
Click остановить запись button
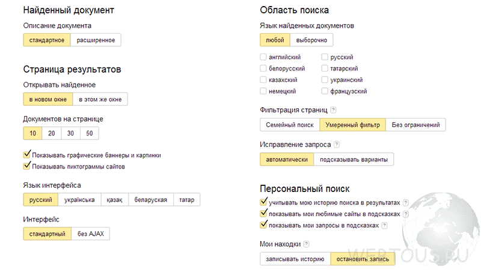pyautogui.click(x=363, y=259)
